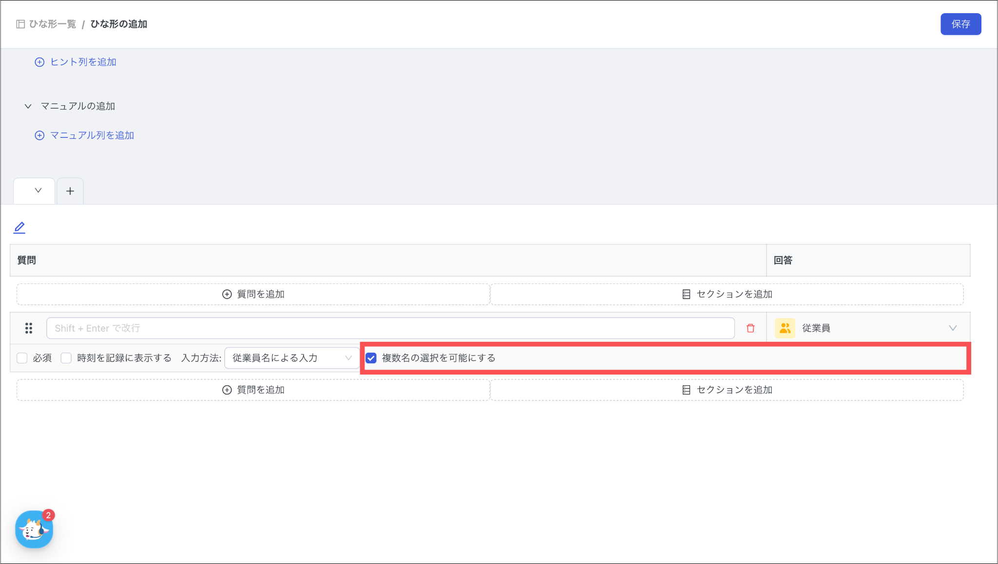Image resolution: width=998 pixels, height=564 pixels.
Task: Add a new tab with the plus tab
Action: [70, 191]
